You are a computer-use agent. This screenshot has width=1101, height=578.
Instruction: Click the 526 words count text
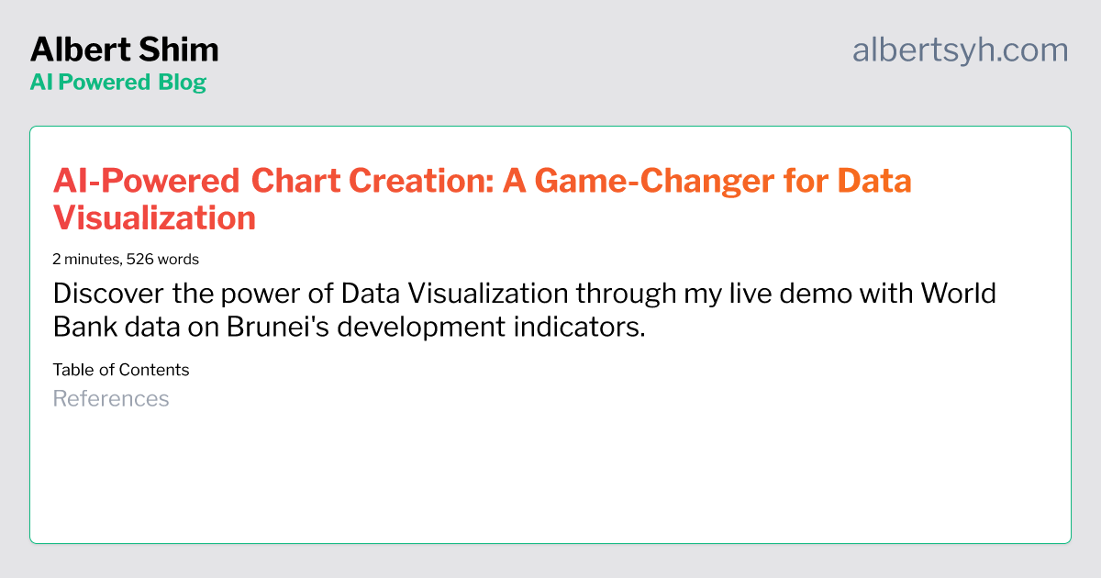162,259
